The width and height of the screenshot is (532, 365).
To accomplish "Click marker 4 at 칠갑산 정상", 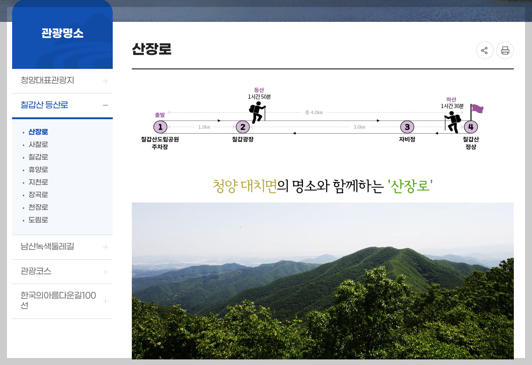I will [471, 126].
